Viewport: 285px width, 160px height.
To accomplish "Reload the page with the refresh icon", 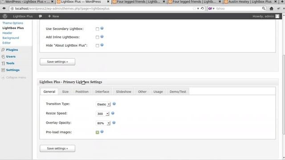I will tap(202, 8).
